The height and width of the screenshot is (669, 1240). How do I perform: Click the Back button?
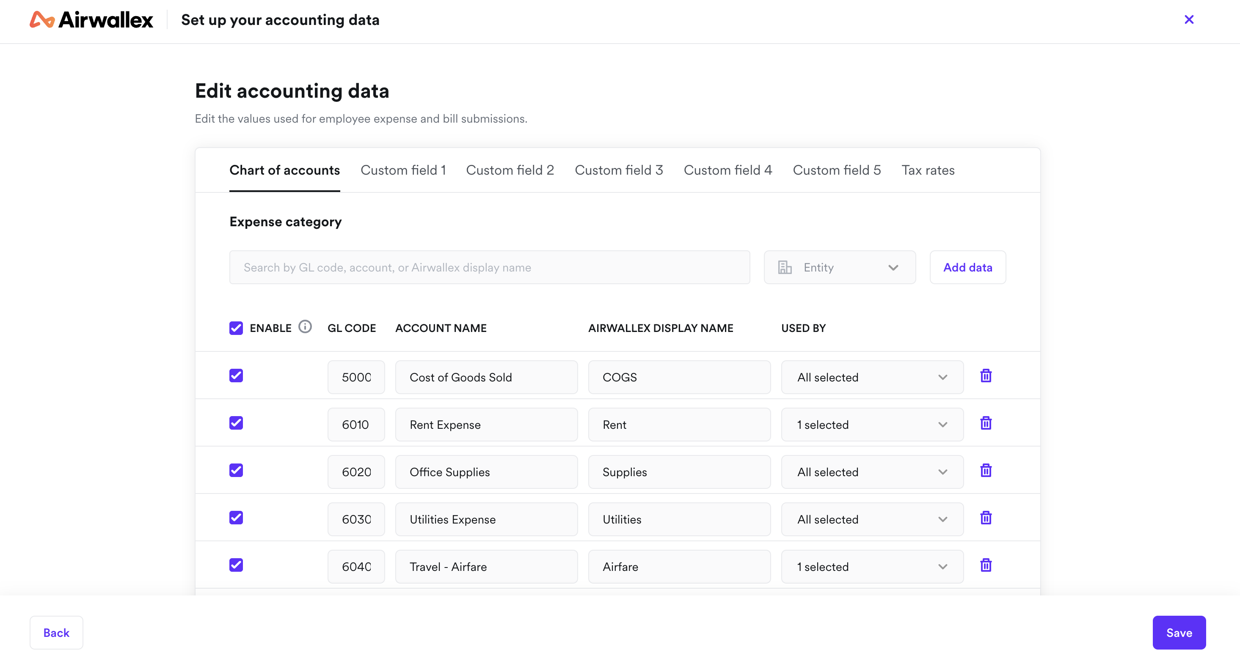pos(56,633)
